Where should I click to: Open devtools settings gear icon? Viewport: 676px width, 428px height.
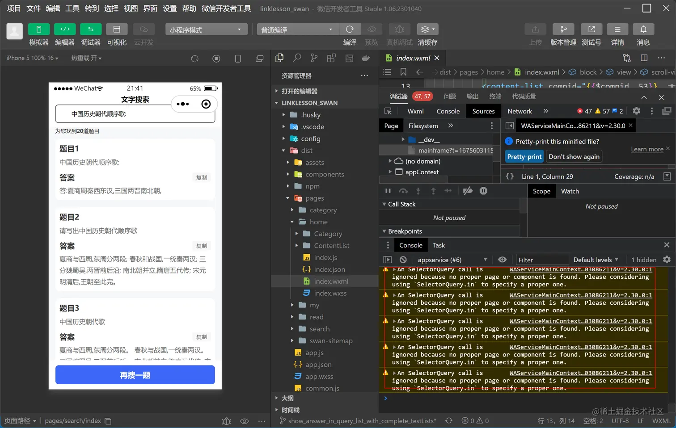click(636, 111)
